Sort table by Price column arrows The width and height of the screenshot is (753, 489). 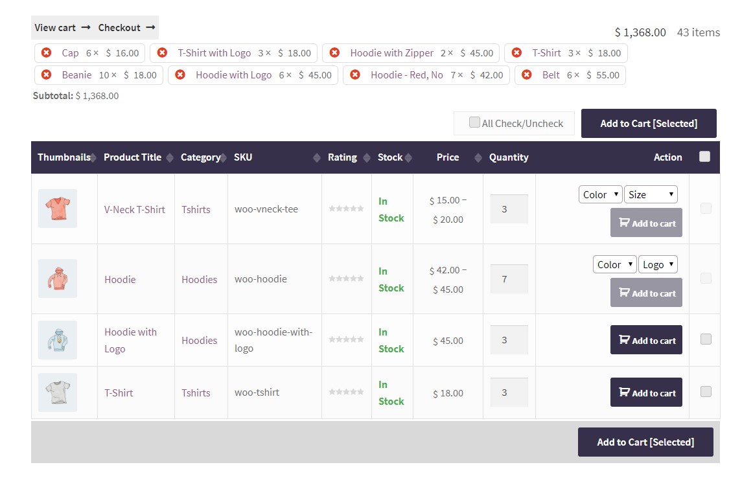(478, 157)
